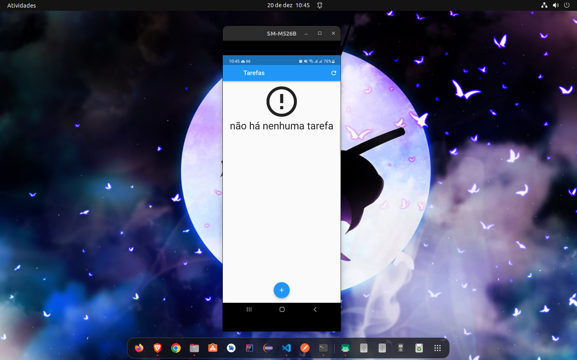Screen dimensions: 577x360
Task: Tap the Android home button
Action: click(x=282, y=309)
